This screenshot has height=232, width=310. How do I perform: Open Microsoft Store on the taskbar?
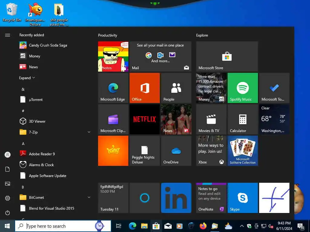[156, 226]
